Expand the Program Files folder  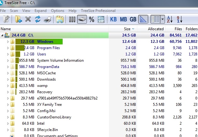[8, 48]
